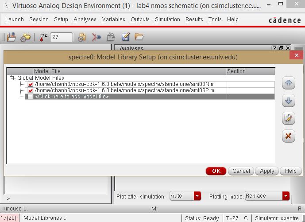Image resolution: width=305 pixels, height=222 pixels.
Task: Open the Results menu
Action: click(194, 19)
